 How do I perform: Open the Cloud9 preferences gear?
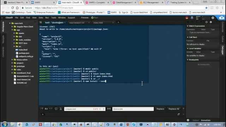[213, 18]
